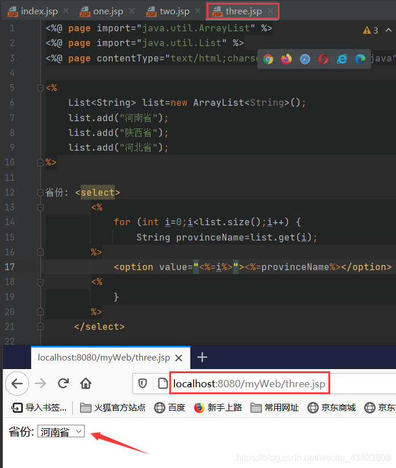Image resolution: width=396 pixels, height=468 pixels.
Task: Expand the warnings chevron near the 3 indicator
Action: click(388, 30)
